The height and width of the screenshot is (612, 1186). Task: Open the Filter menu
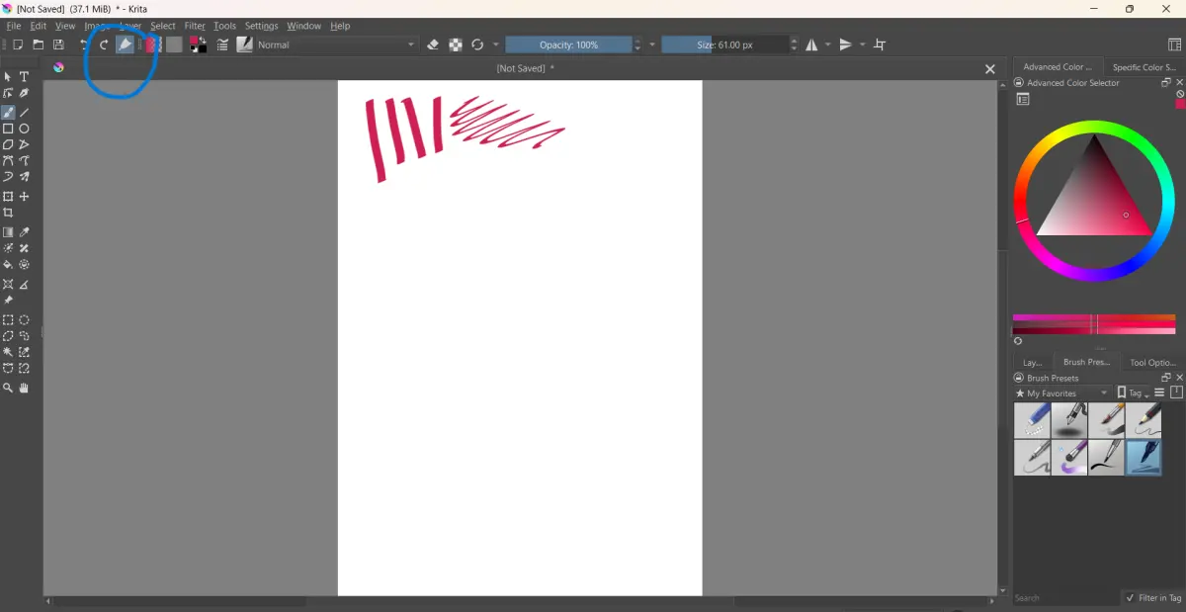coord(195,26)
